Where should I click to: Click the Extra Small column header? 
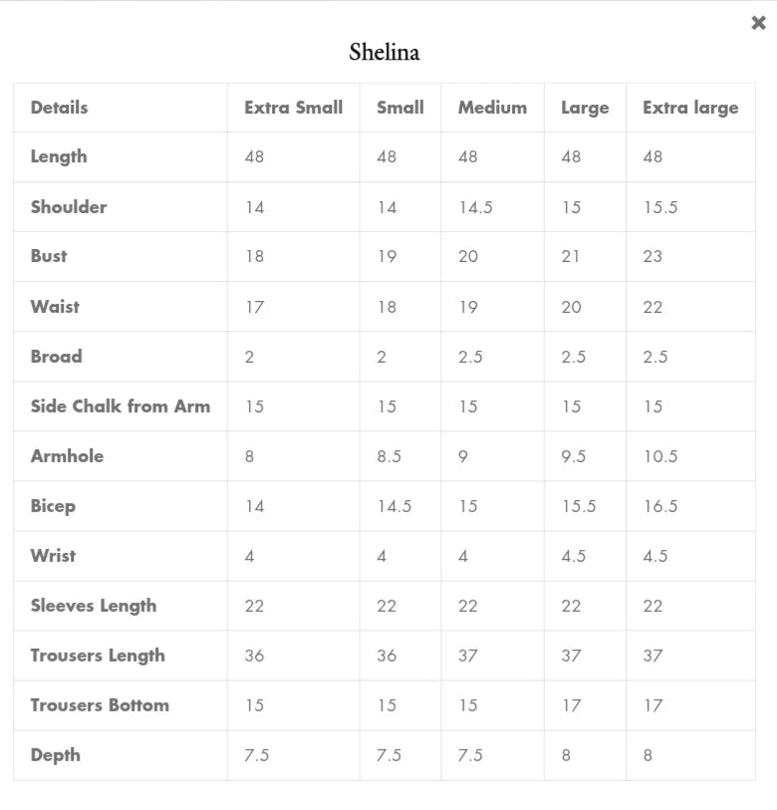pyautogui.click(x=293, y=108)
